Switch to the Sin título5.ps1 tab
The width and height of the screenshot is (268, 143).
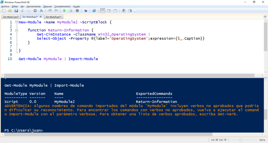tap(53, 16)
